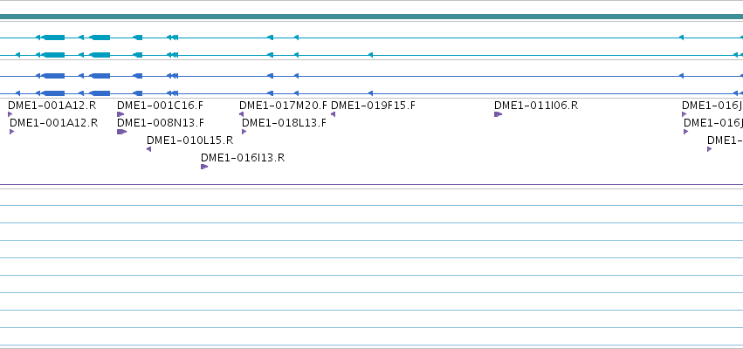Click the DME1-011I06.R feature label

pyautogui.click(x=536, y=106)
